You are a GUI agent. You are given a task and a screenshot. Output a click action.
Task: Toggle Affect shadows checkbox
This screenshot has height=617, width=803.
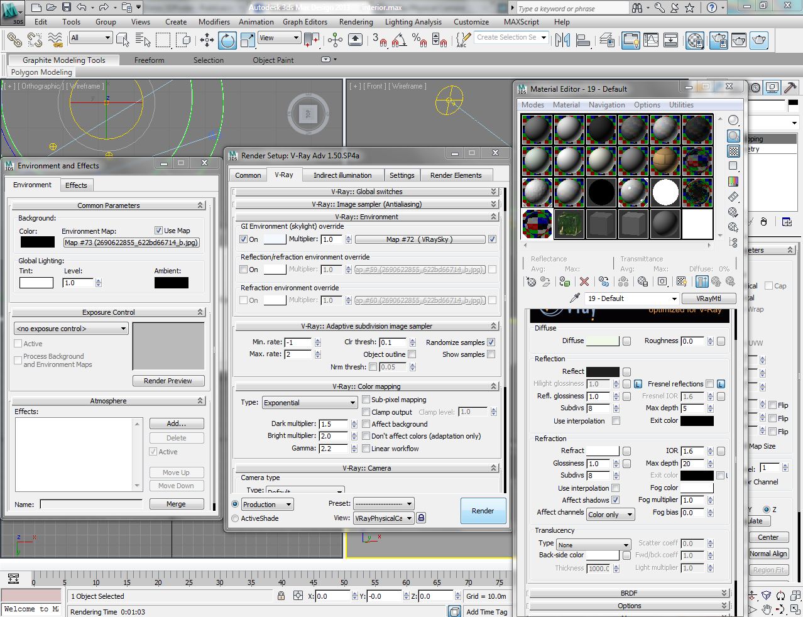pos(616,500)
